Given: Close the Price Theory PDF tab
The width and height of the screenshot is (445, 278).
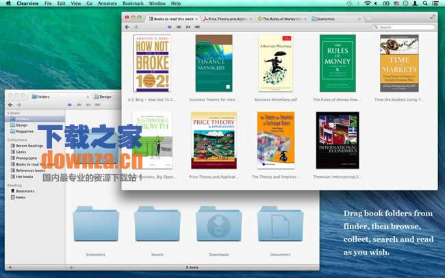Looking at the screenshot, I should [x=251, y=19].
